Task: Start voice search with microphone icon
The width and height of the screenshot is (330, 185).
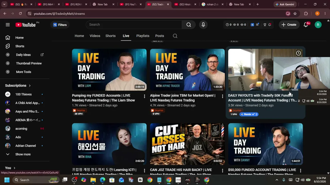Action: (203, 25)
